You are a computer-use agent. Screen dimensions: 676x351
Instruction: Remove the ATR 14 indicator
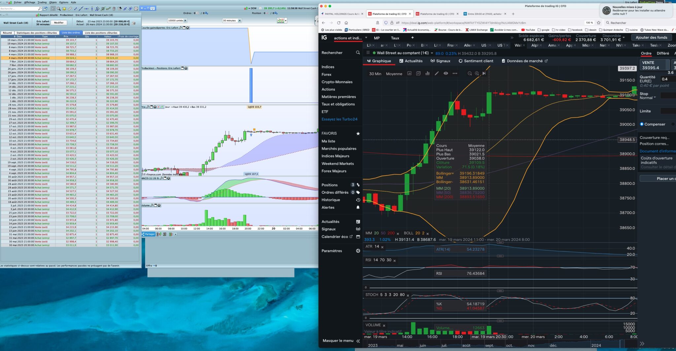point(382,247)
